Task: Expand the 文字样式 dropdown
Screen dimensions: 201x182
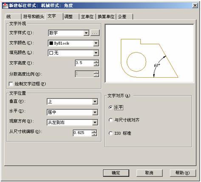Action: tap(86, 33)
